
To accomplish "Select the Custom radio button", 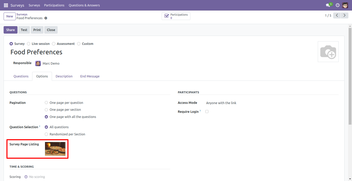I will 79,44.
